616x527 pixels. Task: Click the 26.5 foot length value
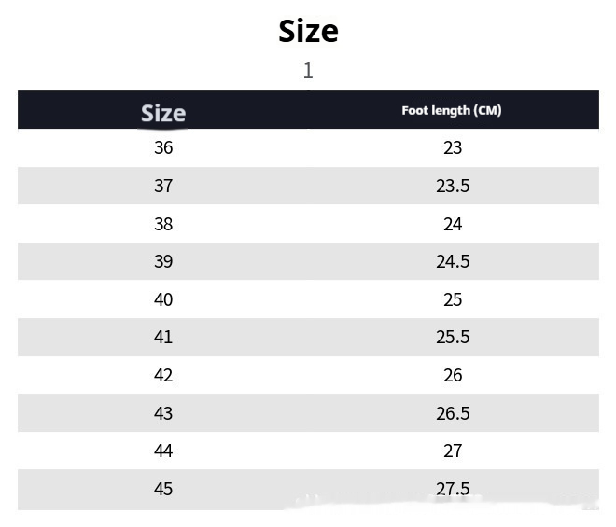click(453, 412)
